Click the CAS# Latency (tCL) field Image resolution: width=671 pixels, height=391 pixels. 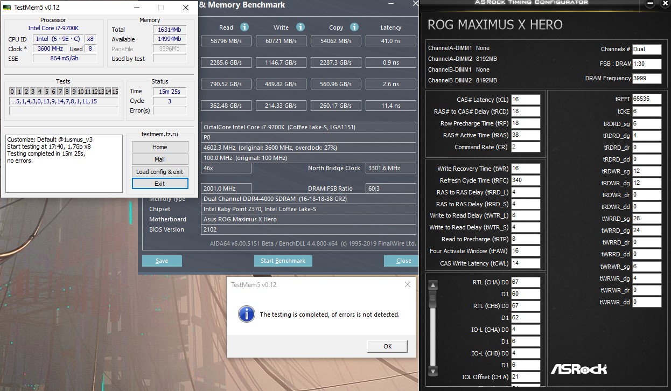point(526,100)
